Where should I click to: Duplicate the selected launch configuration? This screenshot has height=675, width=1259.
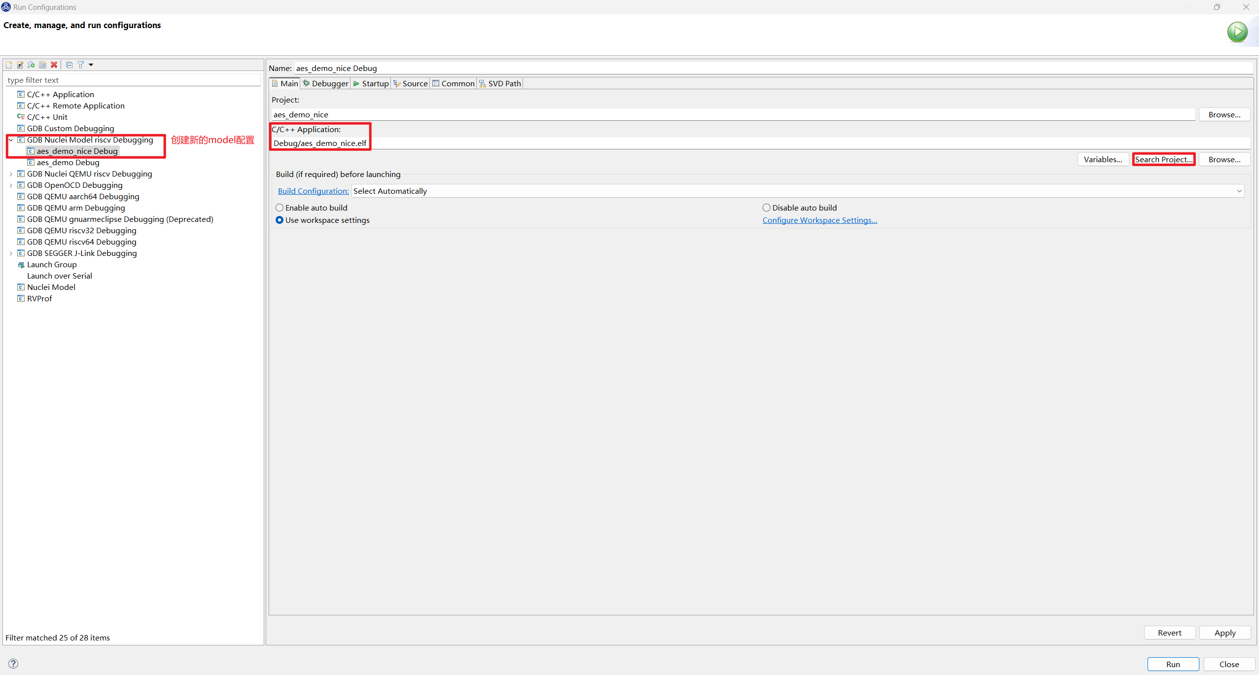pos(42,65)
